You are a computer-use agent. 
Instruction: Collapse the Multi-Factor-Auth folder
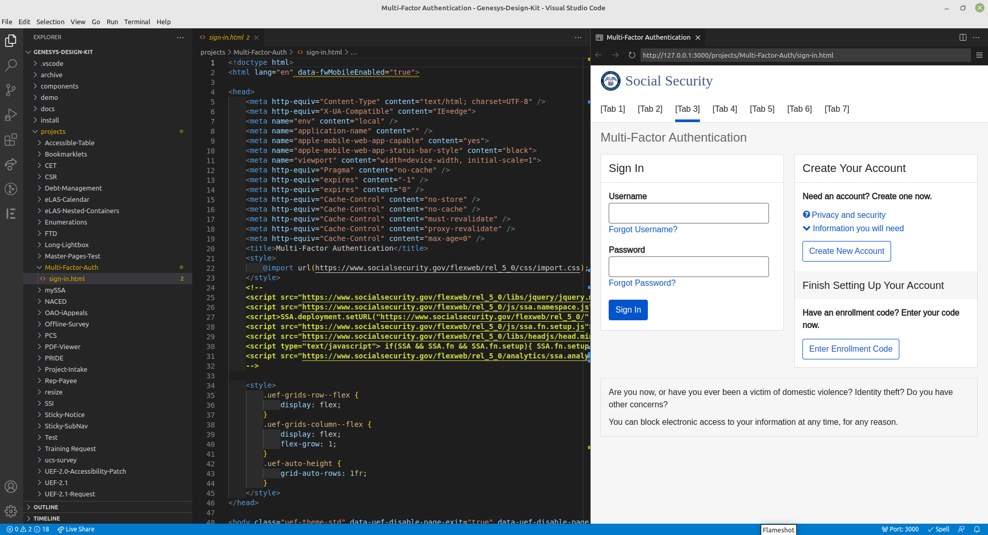tap(71, 267)
